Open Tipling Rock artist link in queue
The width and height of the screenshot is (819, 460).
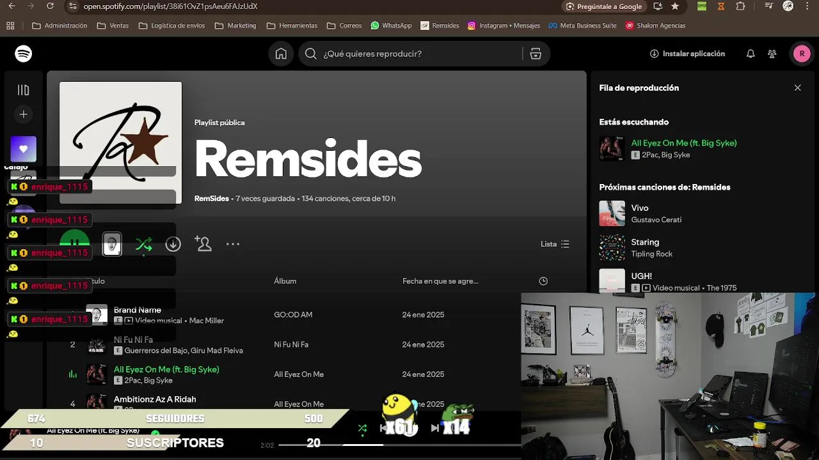tap(651, 254)
